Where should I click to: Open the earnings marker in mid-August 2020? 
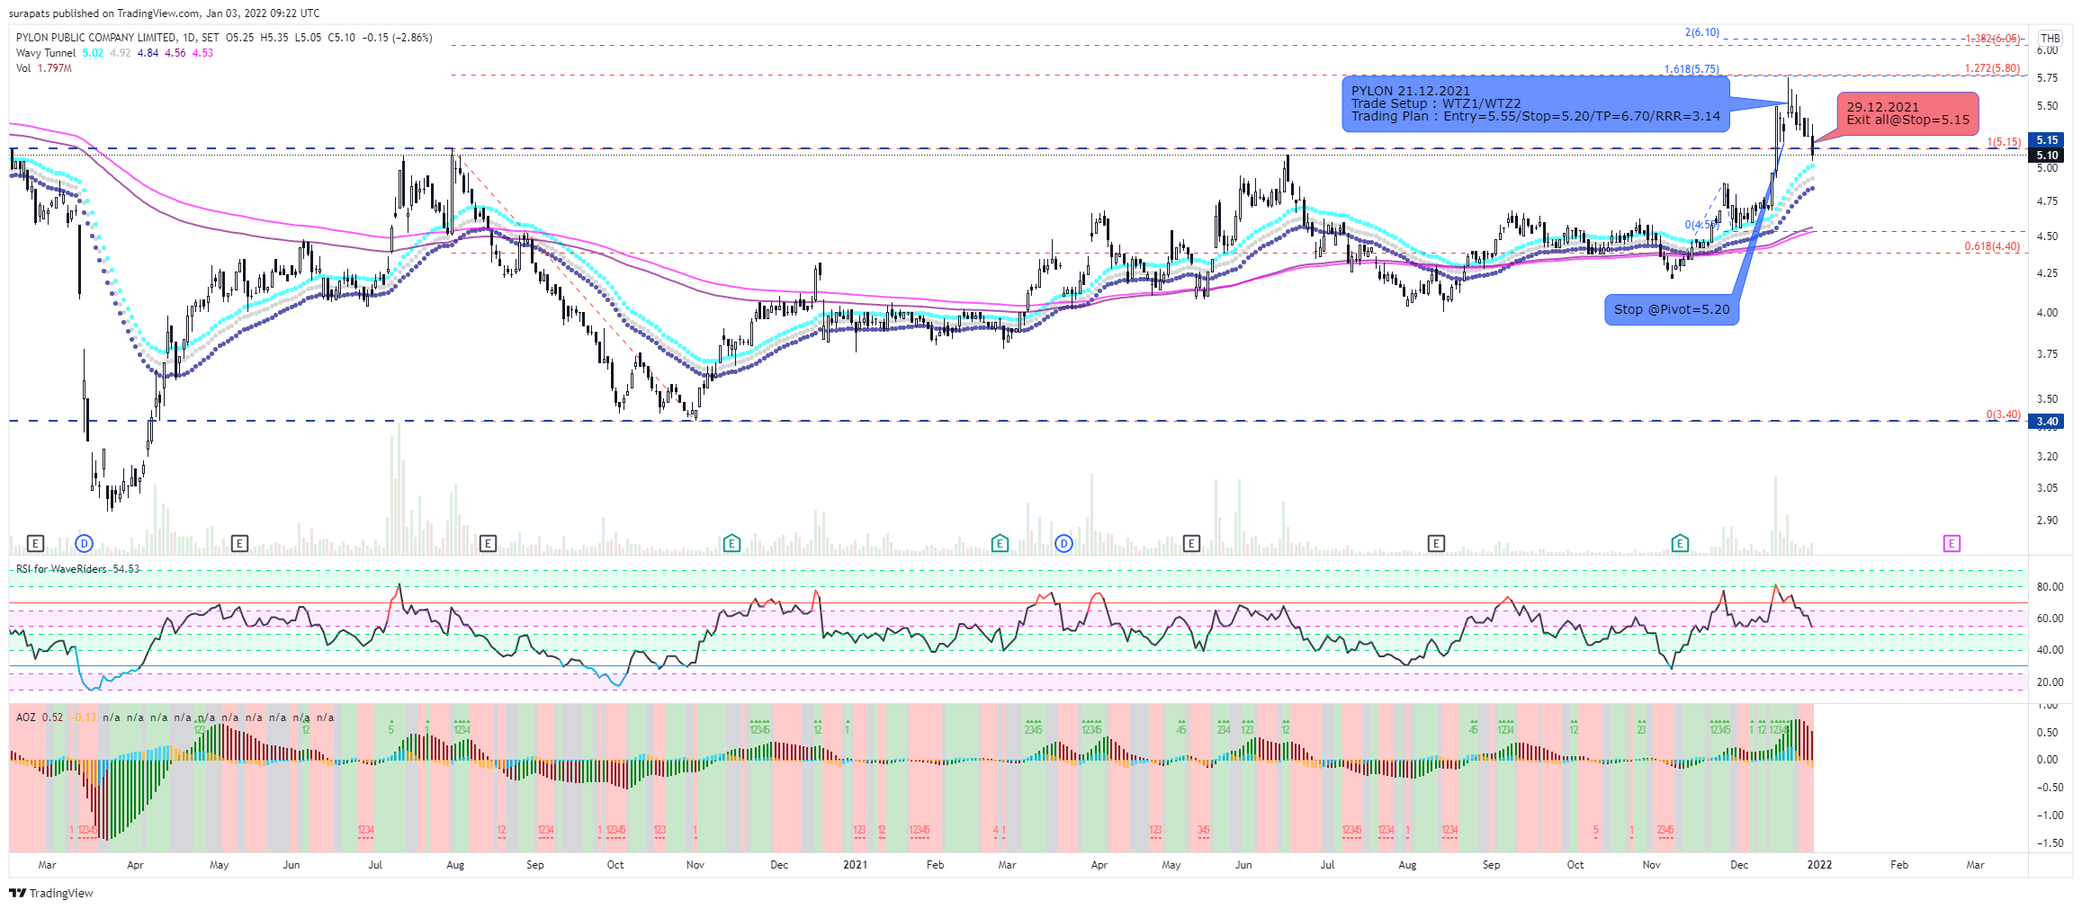(x=488, y=543)
